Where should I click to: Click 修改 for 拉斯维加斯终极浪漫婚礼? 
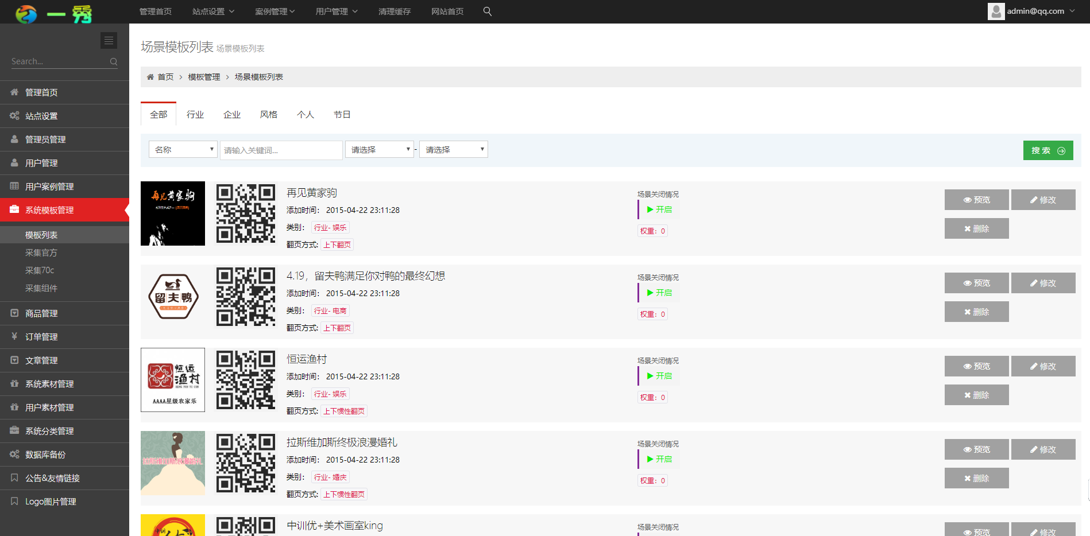point(1043,449)
